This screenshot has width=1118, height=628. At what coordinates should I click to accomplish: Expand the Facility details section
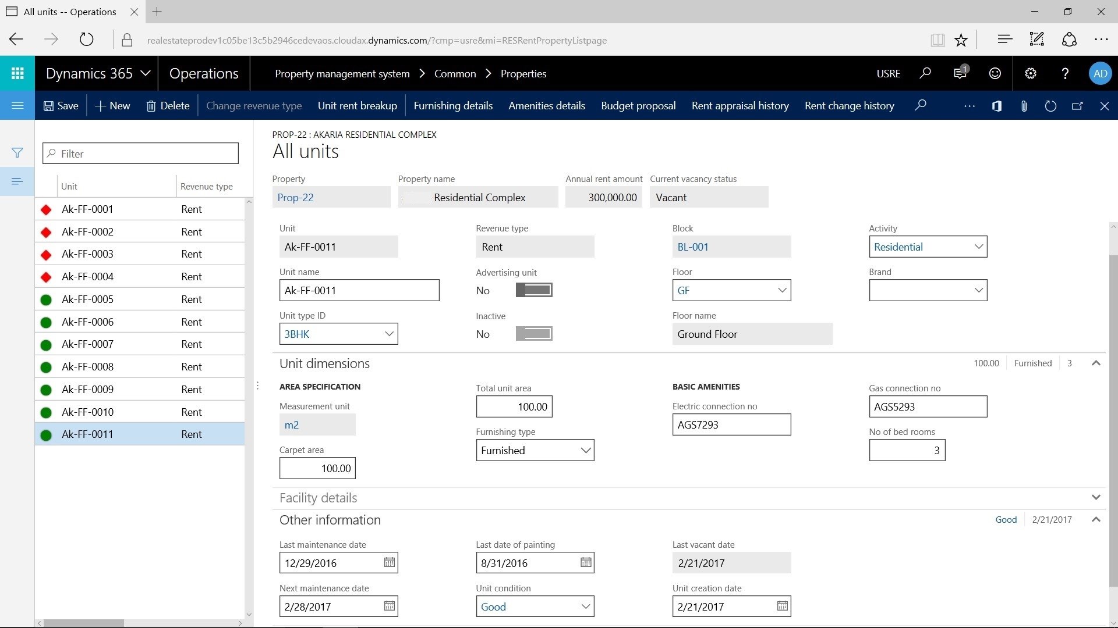pos(1096,498)
